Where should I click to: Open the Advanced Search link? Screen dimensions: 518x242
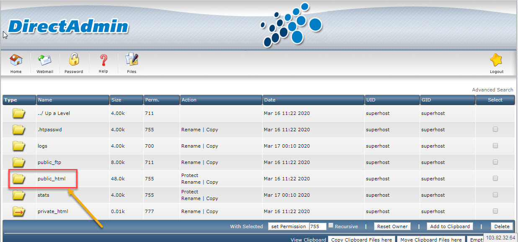pos(492,90)
